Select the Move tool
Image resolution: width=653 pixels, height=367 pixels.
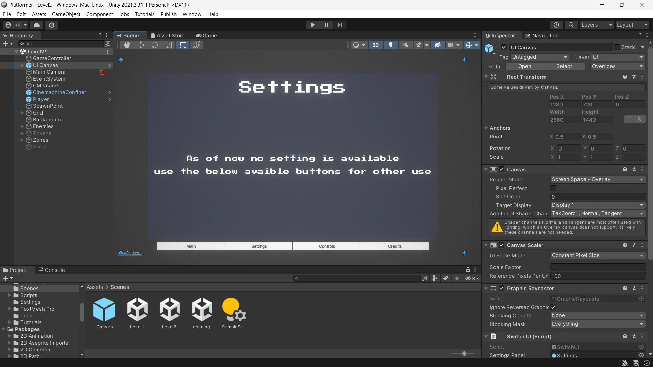141,45
